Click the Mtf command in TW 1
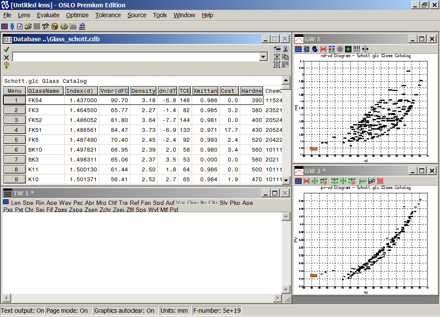Viewport: 440px width, 317px height. point(164,210)
